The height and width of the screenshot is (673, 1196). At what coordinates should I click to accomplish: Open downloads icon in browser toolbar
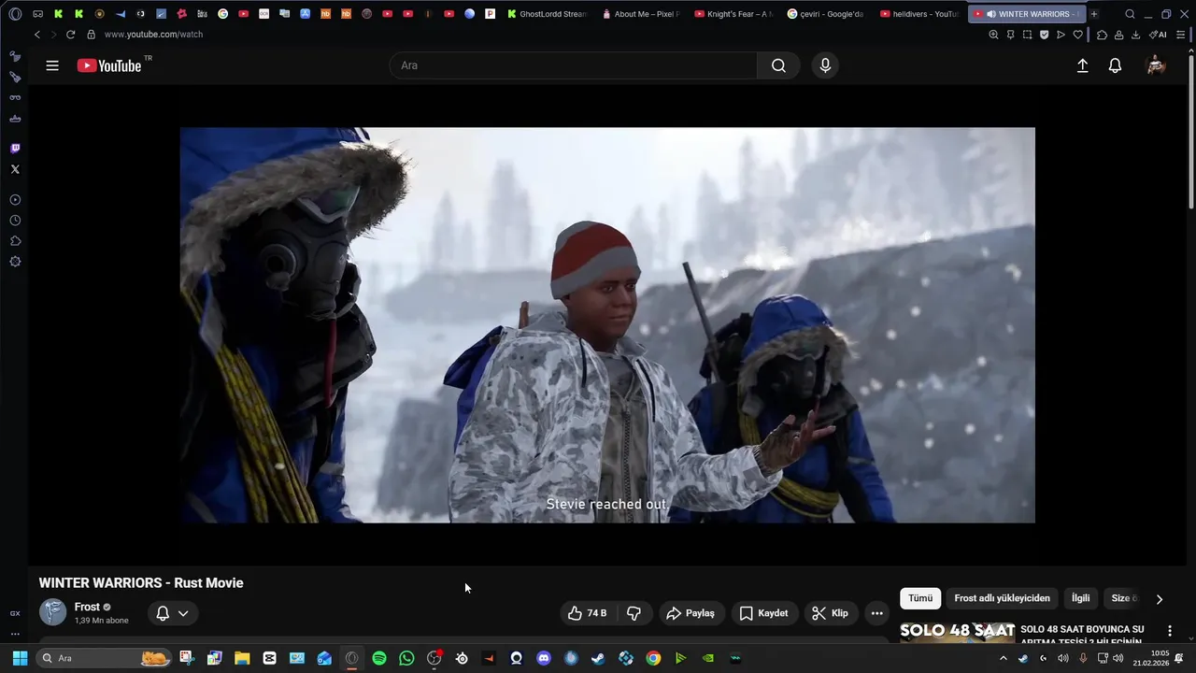[x=1135, y=35]
